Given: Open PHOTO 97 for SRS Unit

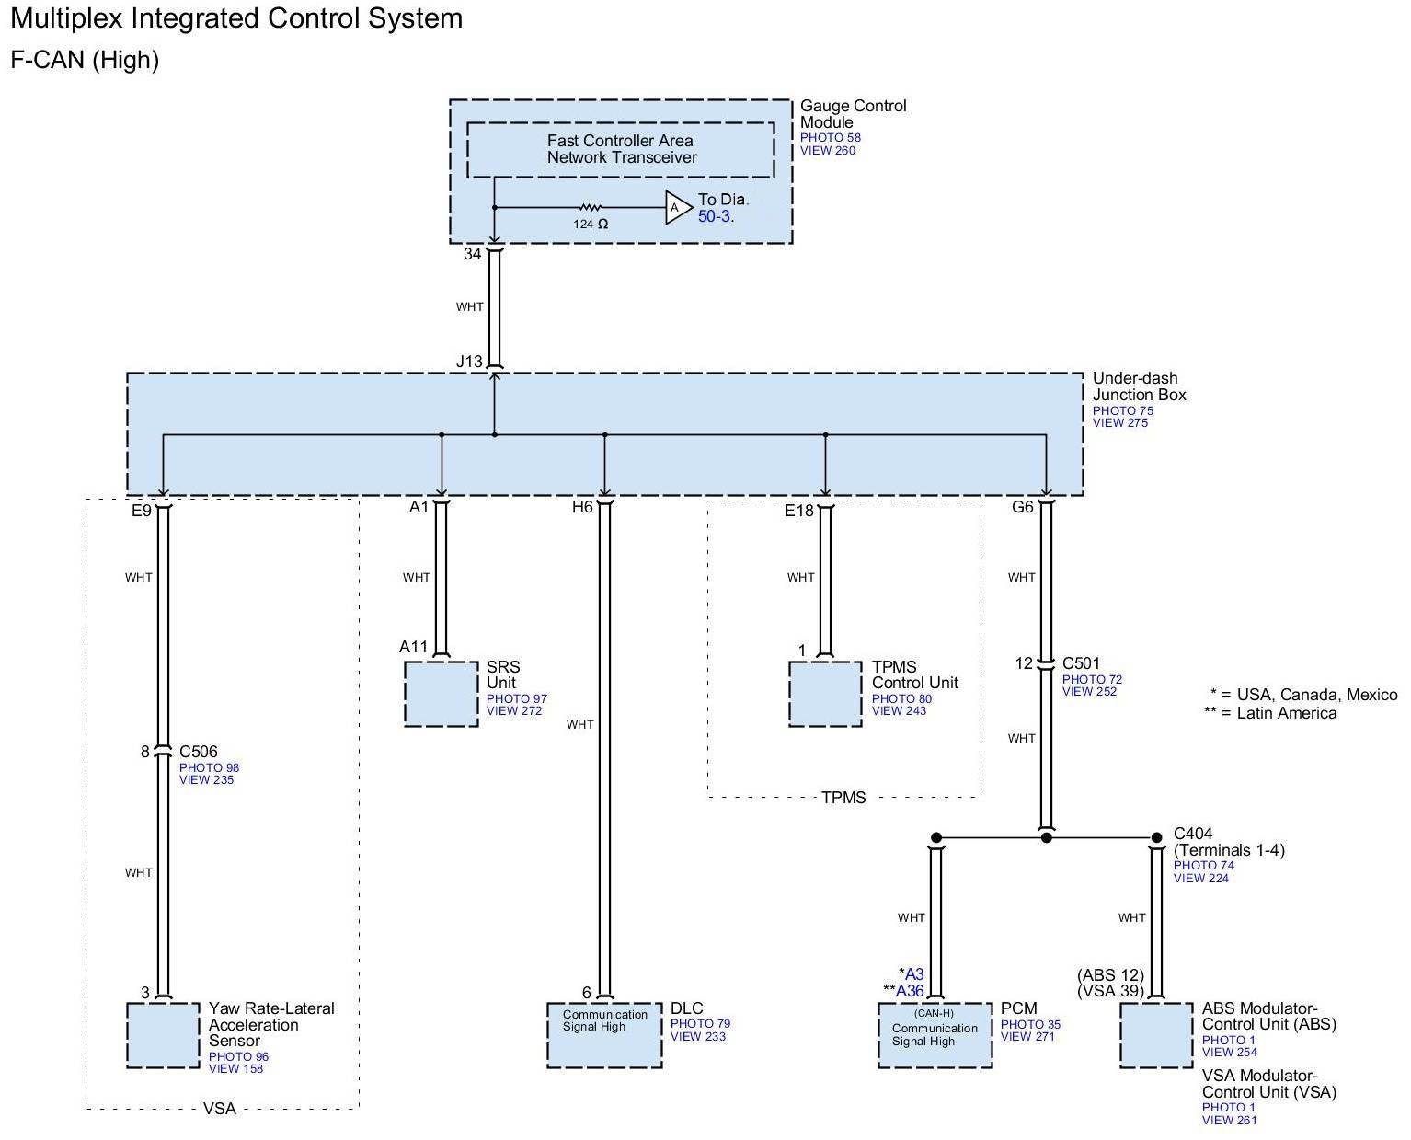Looking at the screenshot, I should (516, 699).
